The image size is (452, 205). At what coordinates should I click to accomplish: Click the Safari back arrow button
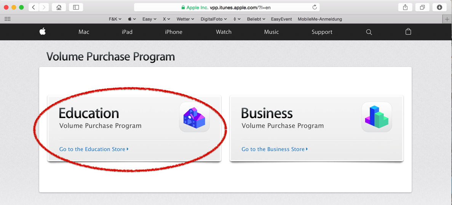[x=34, y=7]
